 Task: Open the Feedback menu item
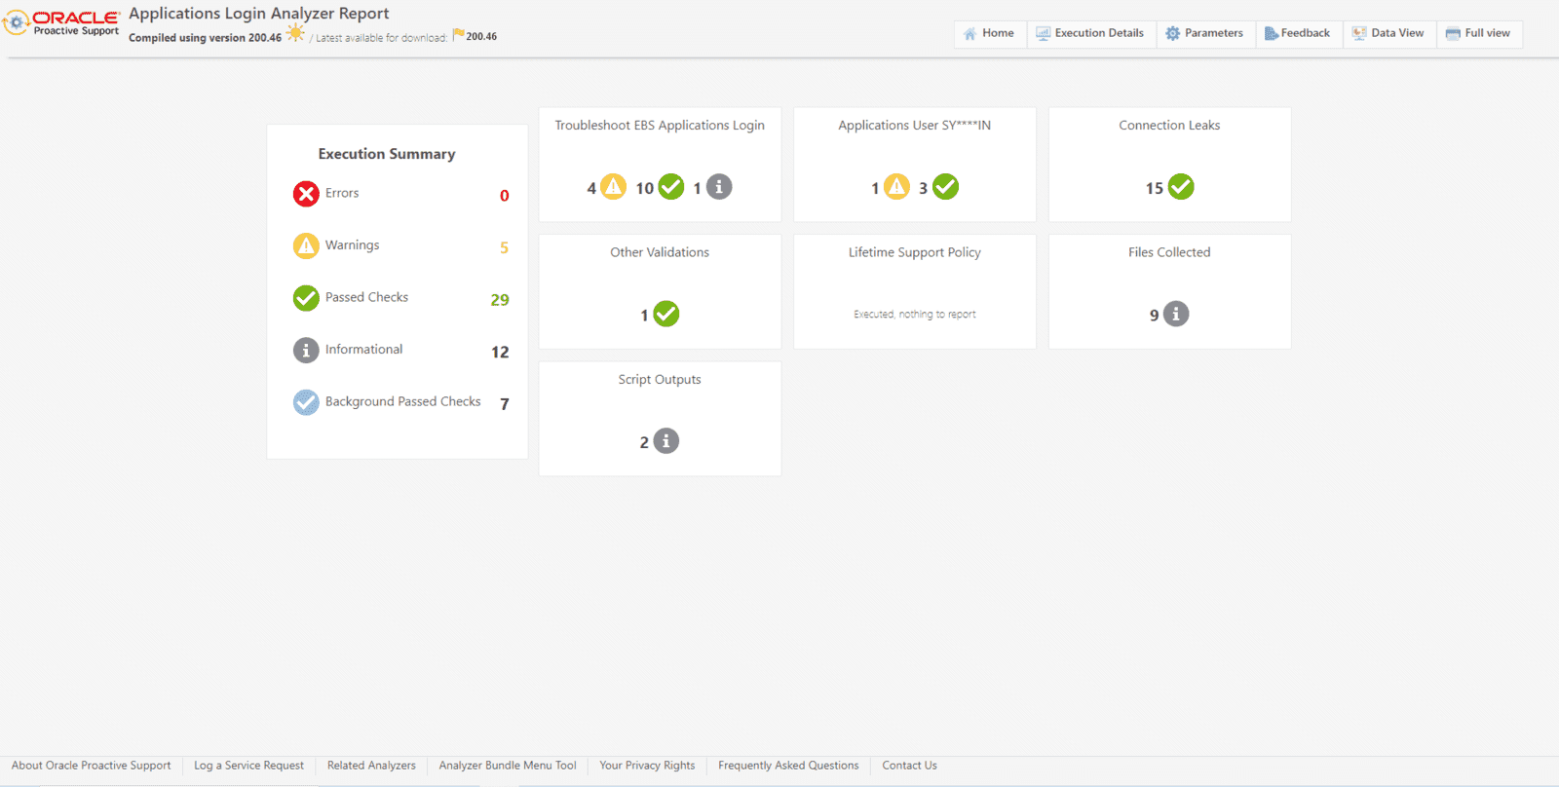coord(1297,33)
